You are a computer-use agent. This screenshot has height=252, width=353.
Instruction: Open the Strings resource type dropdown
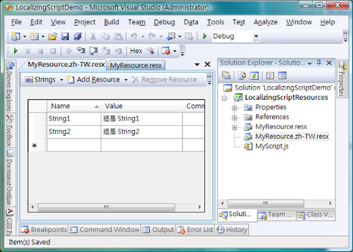pyautogui.click(x=61, y=80)
